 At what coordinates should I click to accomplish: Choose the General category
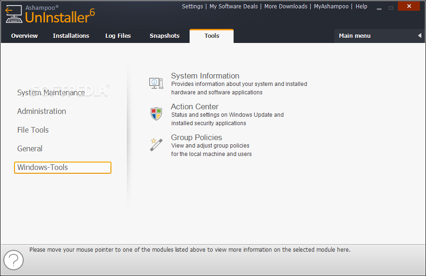(x=30, y=149)
